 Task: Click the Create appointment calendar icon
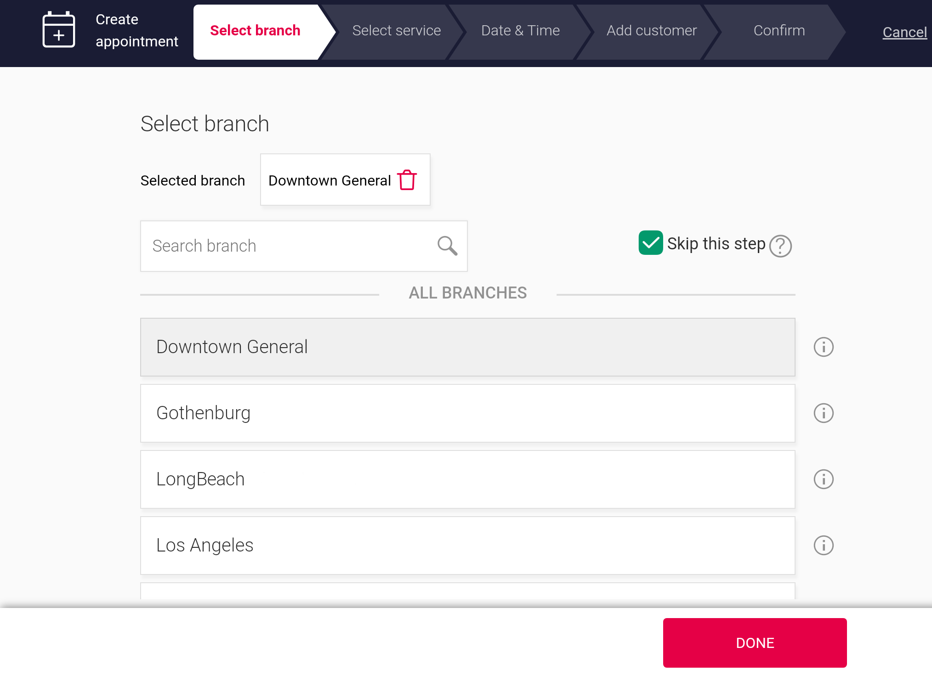[x=59, y=30]
